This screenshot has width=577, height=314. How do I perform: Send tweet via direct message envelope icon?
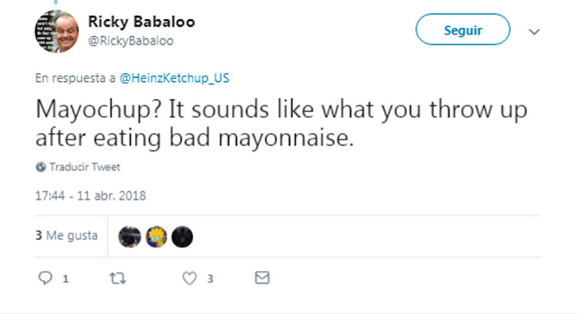pyautogui.click(x=262, y=278)
